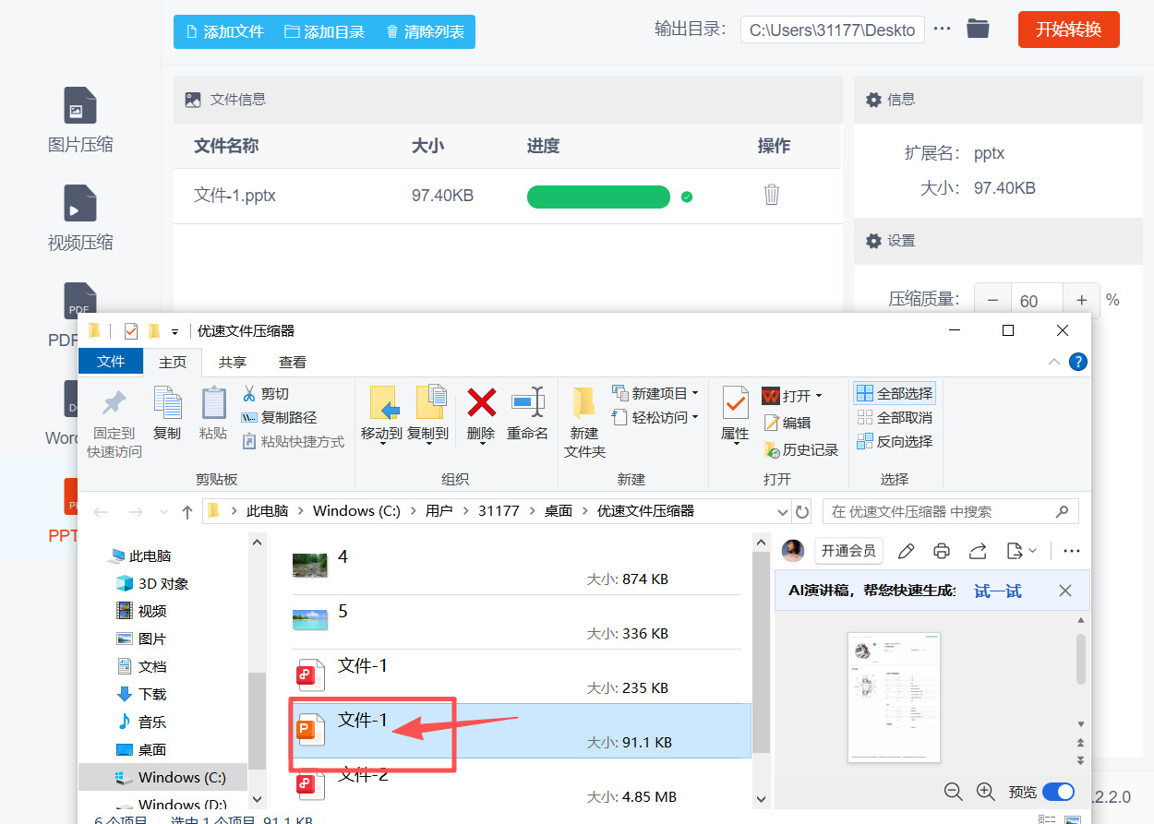Delete 文件-1.pptx using the trash icon
The image size is (1154, 824).
[x=772, y=196]
